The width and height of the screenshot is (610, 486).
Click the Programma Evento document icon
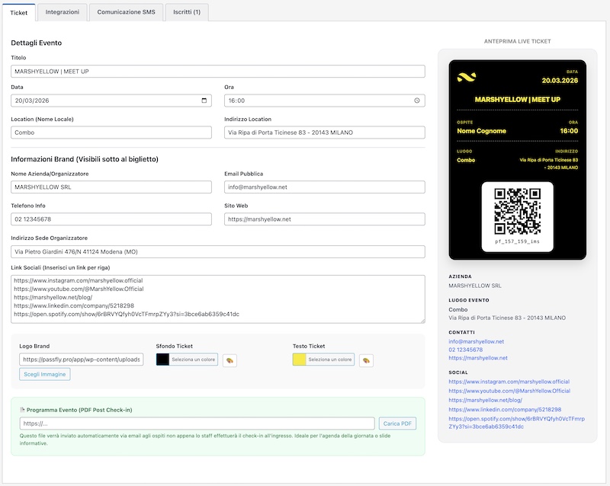tap(21, 410)
